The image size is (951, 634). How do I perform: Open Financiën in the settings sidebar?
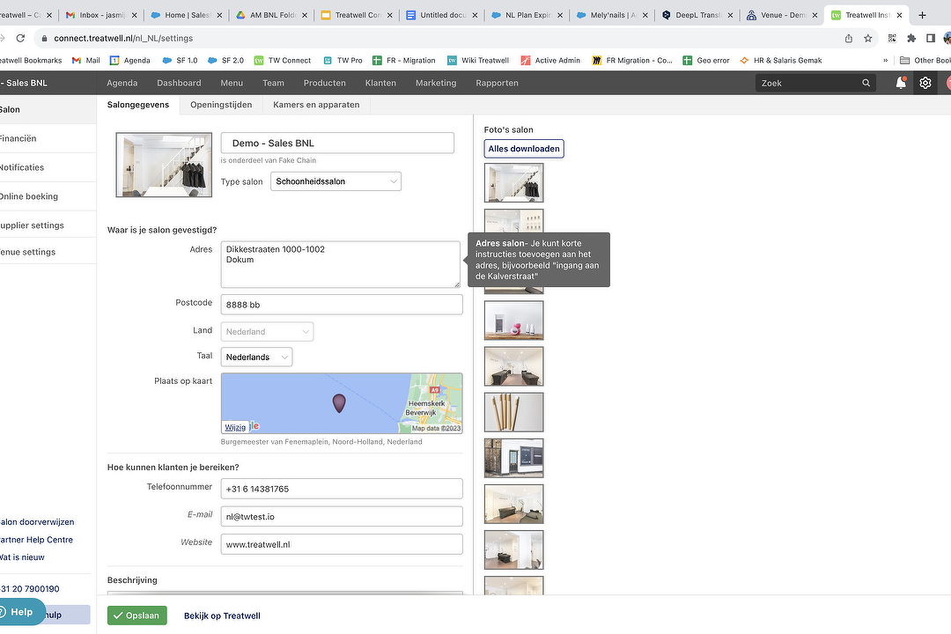[x=48, y=138]
